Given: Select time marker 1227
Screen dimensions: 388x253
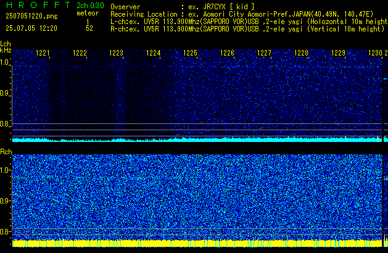Looking at the screenshot, I should tap(264, 53).
